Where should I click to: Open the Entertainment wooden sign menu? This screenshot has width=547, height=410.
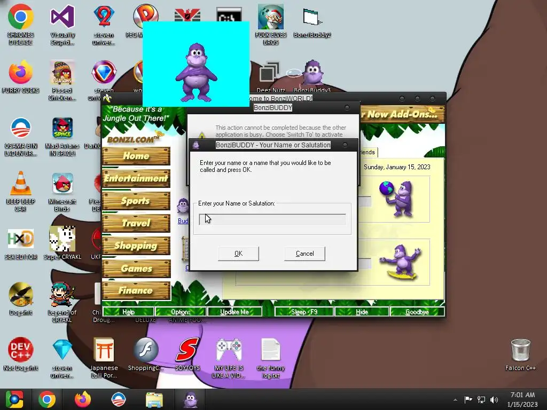[136, 178]
